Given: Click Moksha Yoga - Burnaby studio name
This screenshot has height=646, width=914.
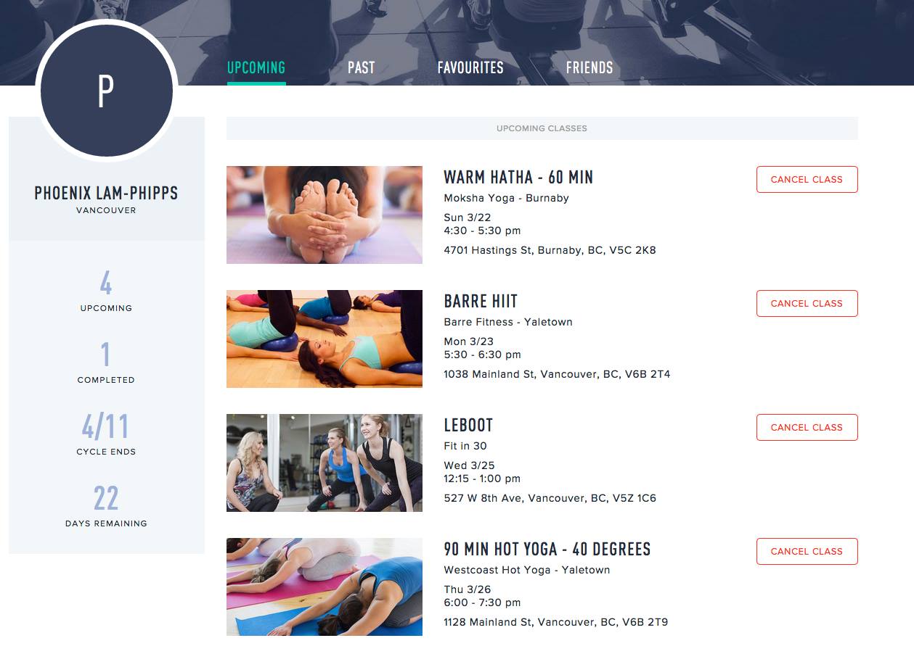Looking at the screenshot, I should [506, 198].
